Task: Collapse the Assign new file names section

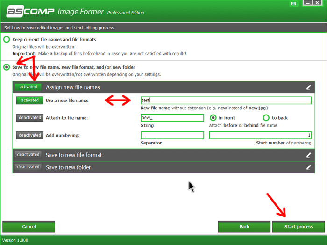Action: point(163,87)
